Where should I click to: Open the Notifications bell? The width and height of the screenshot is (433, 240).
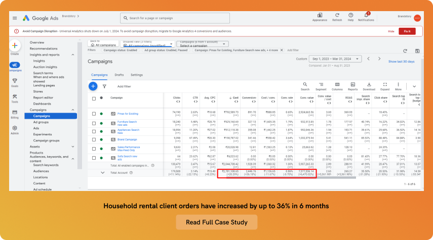pyautogui.click(x=366, y=15)
